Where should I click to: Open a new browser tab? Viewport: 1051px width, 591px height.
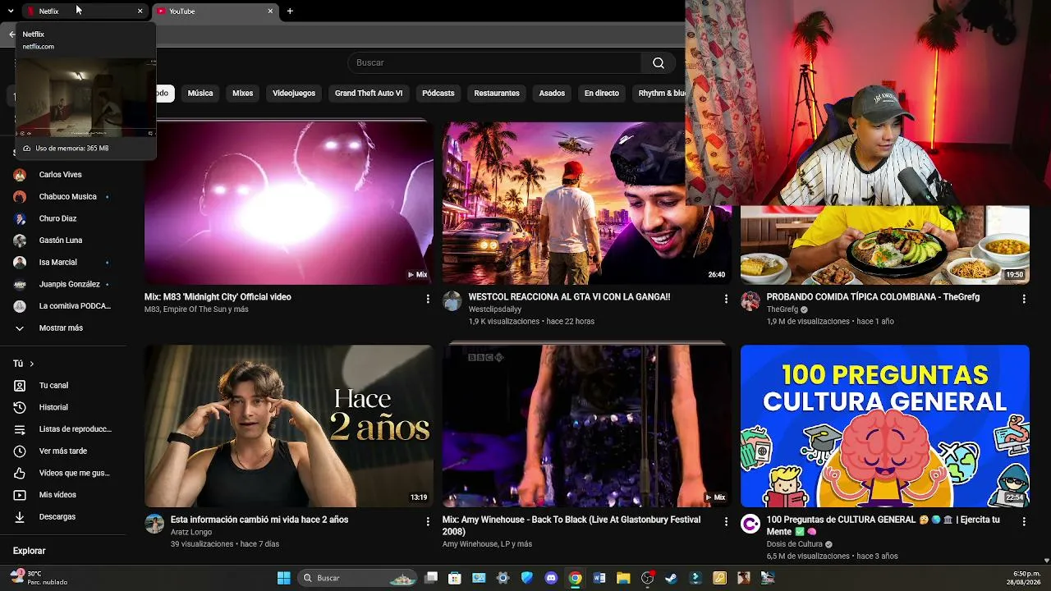(290, 11)
